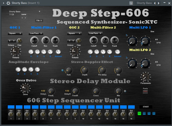
Task: Open the DelayL 1/32 time selector
Action: 43,91
